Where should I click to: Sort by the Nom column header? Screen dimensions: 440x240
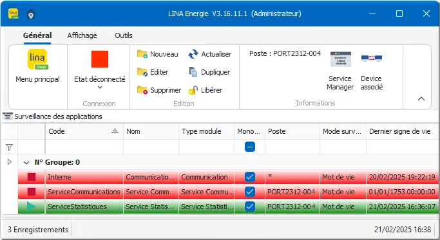coord(151,131)
